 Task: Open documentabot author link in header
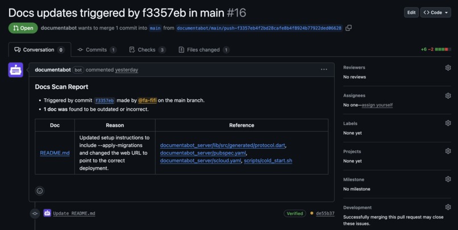59,28
